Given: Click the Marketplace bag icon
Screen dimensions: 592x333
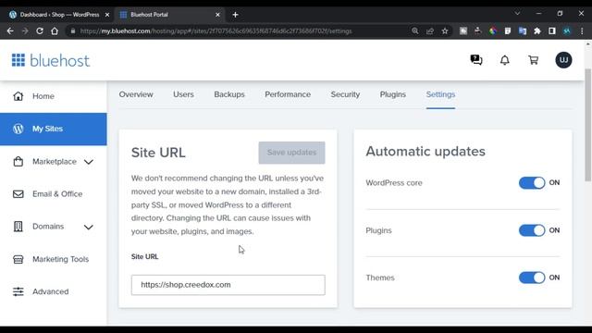Looking at the screenshot, I should coord(18,162).
